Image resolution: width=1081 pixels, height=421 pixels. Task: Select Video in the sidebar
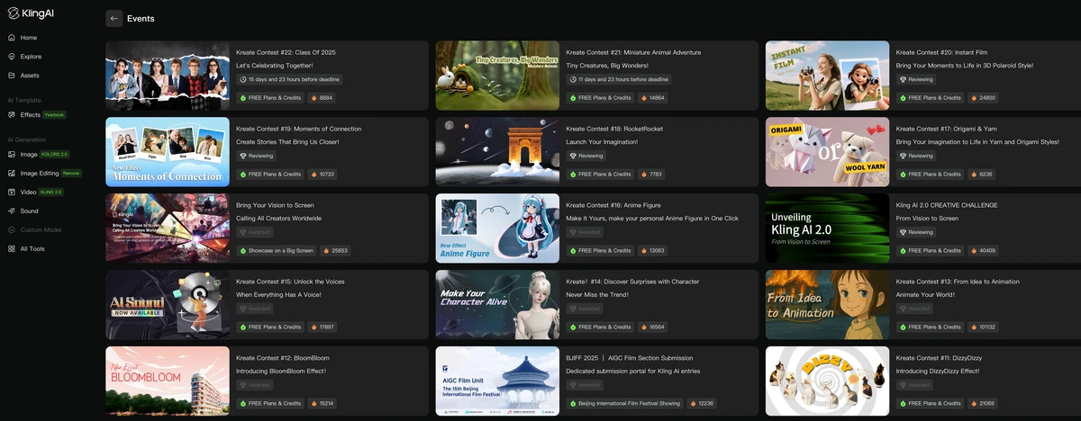pyautogui.click(x=28, y=192)
